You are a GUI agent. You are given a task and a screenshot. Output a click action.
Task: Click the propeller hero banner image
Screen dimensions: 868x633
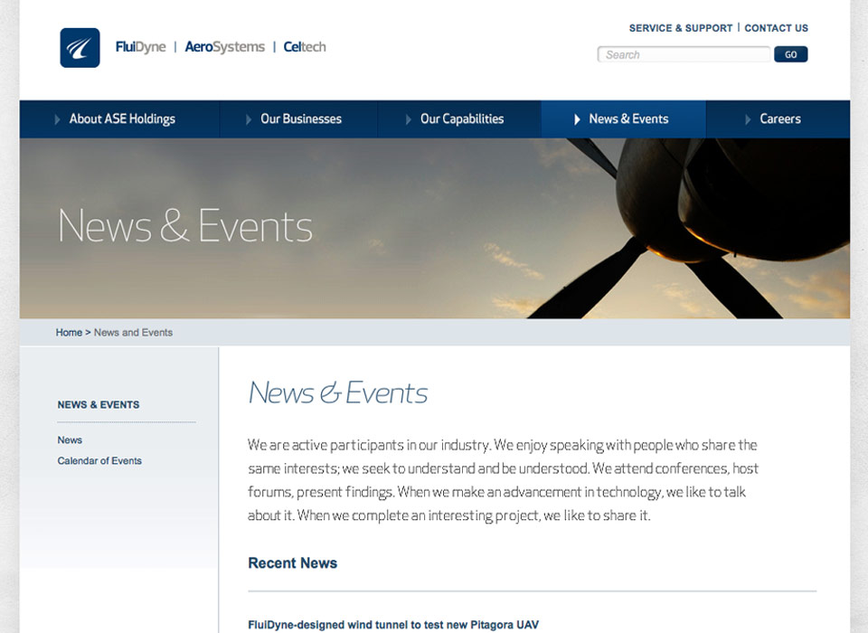435,228
